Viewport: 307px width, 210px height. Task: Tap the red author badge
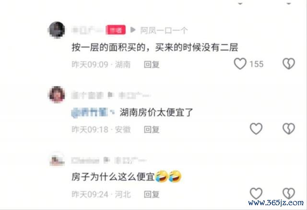[x=116, y=30]
